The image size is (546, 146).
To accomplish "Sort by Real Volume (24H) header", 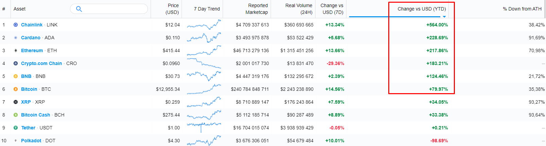I will coord(299,9).
